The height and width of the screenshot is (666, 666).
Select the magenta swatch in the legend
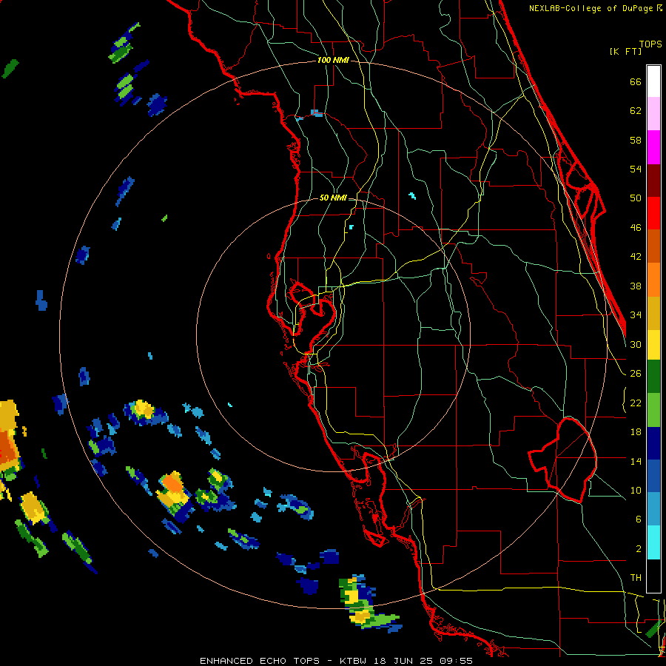653,147
